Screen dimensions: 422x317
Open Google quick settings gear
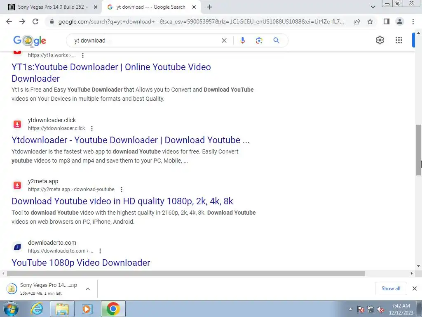click(x=380, y=40)
